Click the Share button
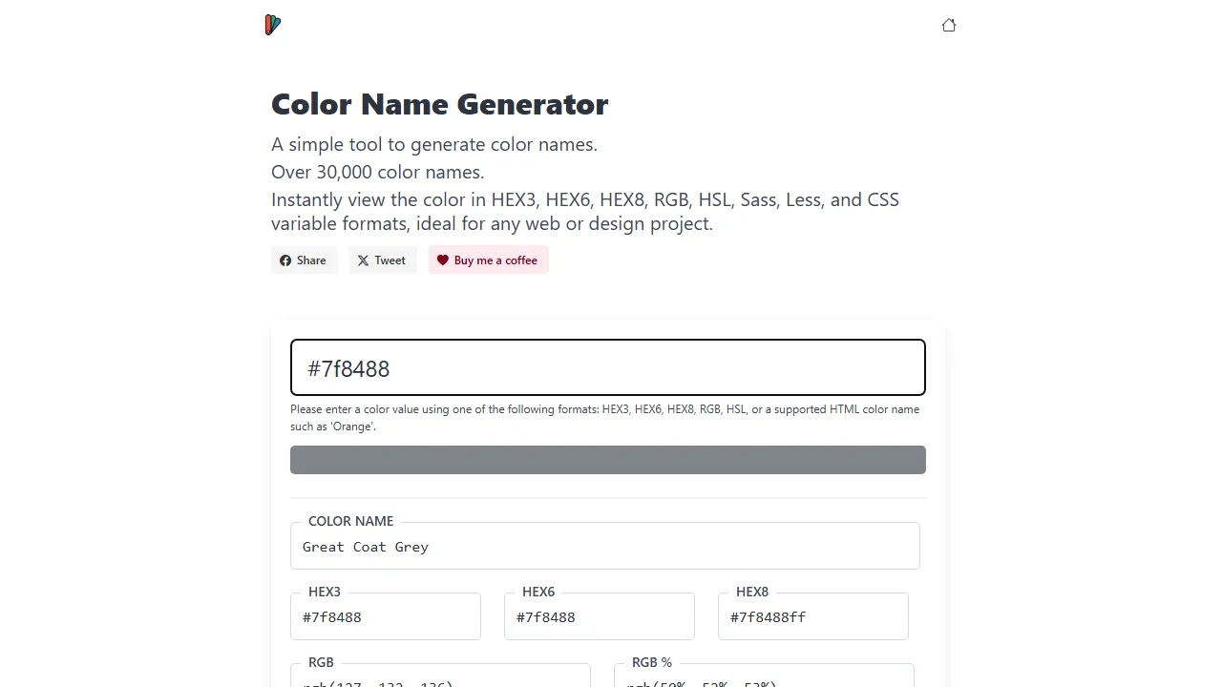 click(x=304, y=260)
